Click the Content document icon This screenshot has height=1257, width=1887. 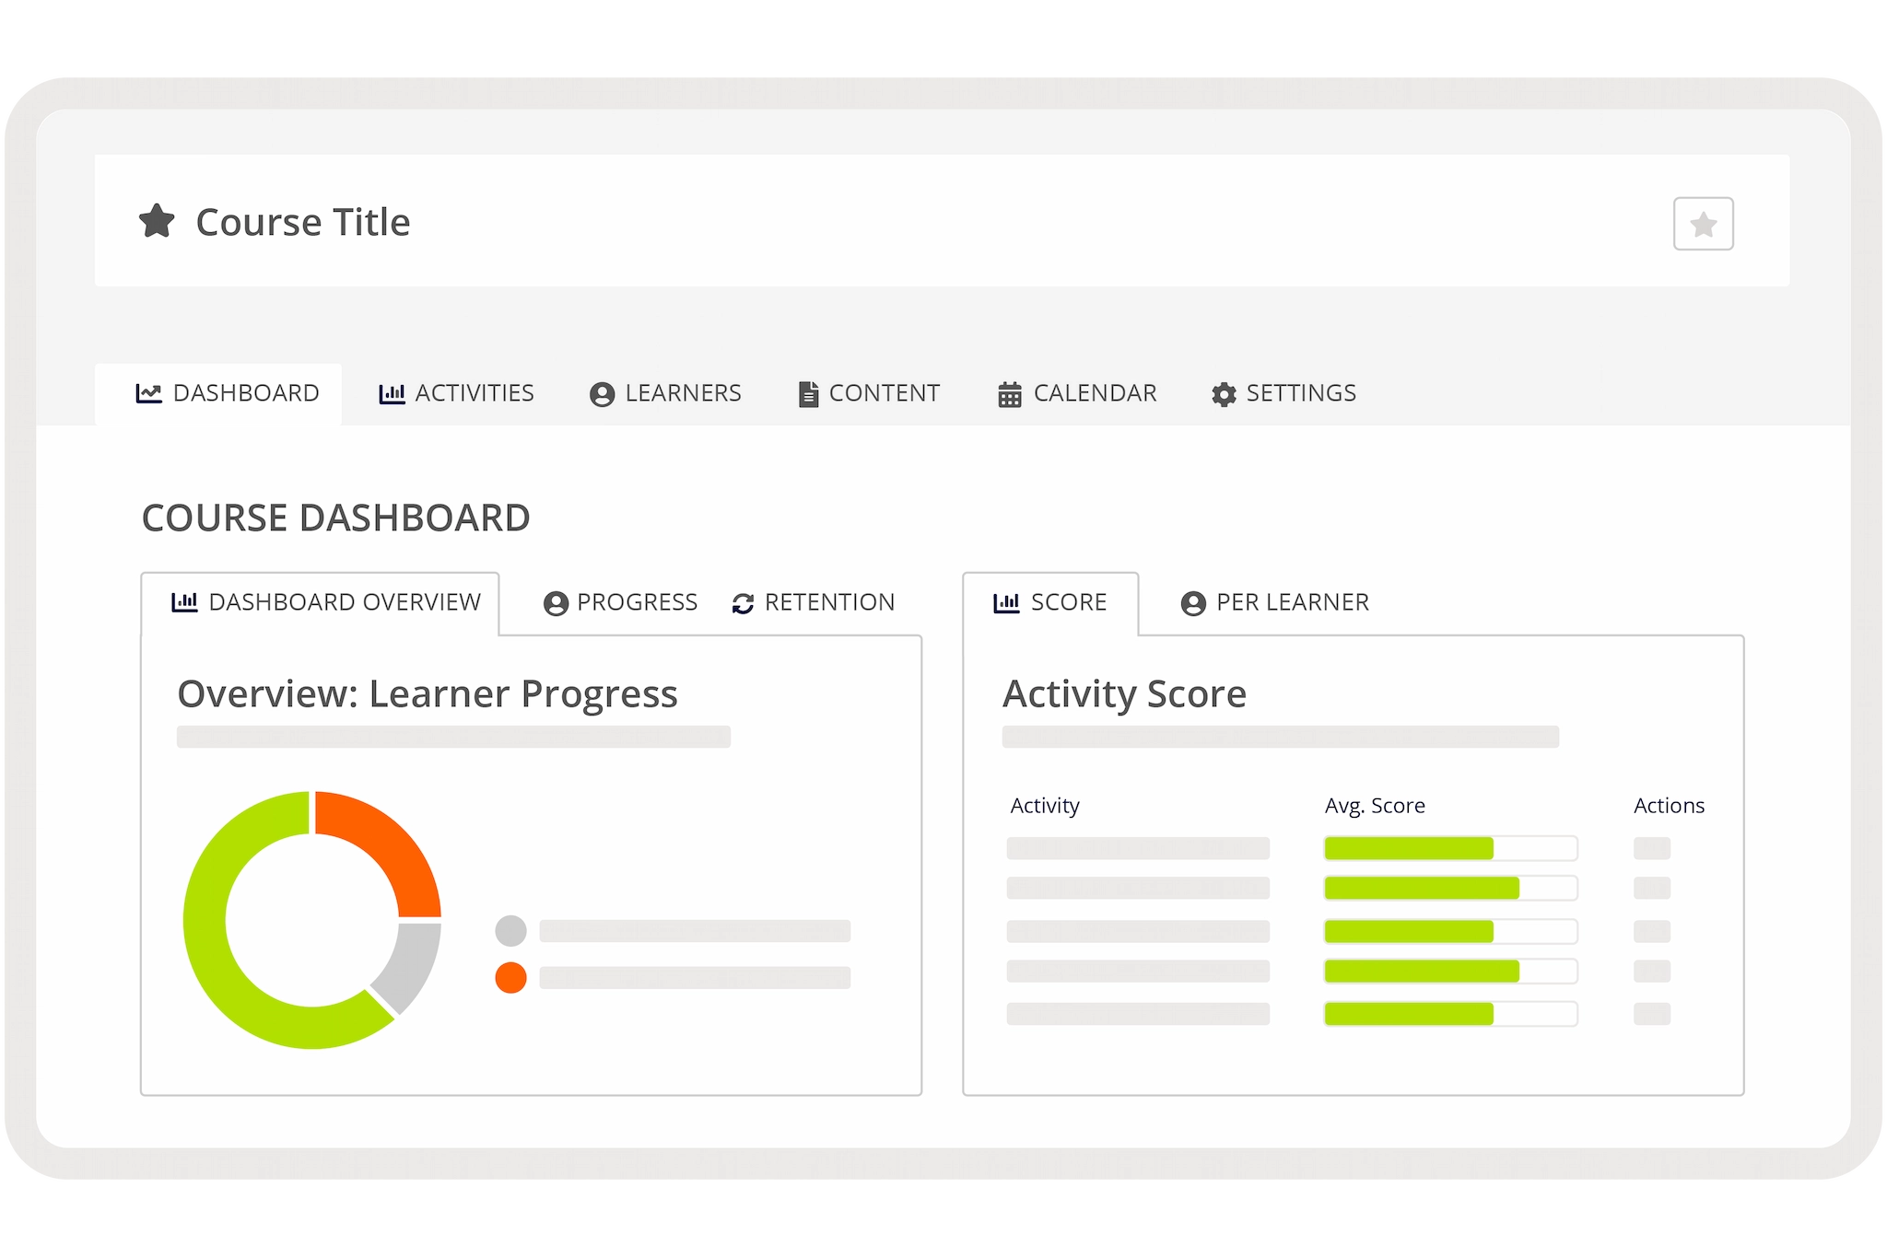click(x=808, y=394)
